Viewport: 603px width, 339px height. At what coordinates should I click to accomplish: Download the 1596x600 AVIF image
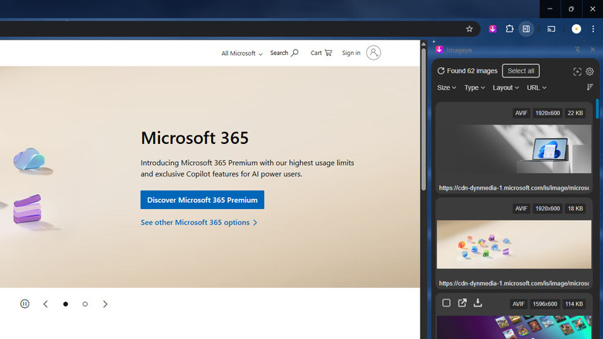point(478,303)
